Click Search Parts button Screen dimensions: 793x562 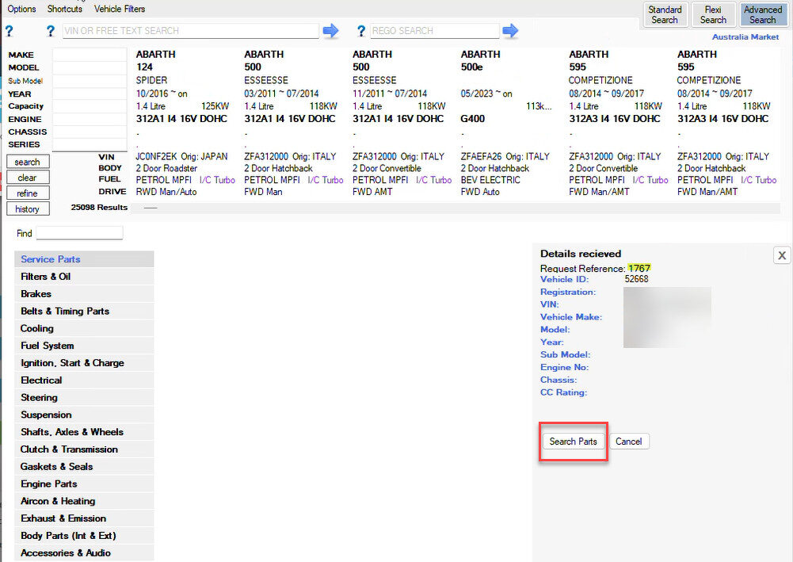click(x=573, y=441)
